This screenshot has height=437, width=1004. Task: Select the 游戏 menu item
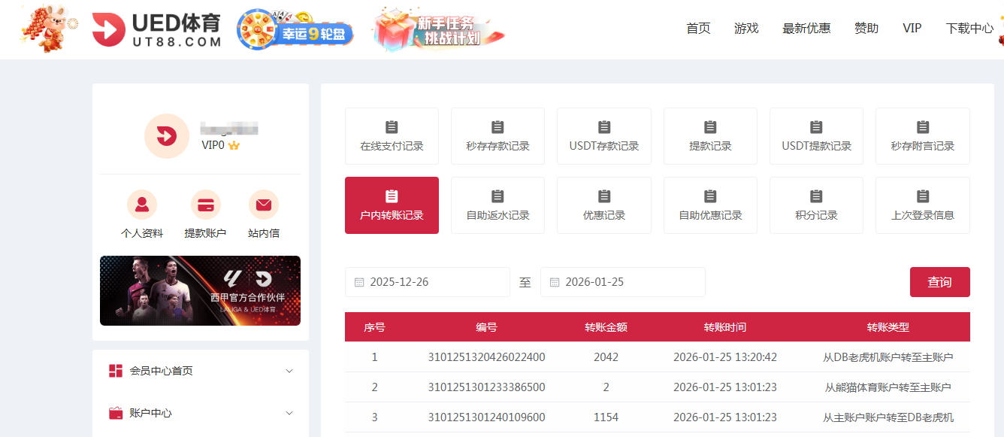point(746,28)
